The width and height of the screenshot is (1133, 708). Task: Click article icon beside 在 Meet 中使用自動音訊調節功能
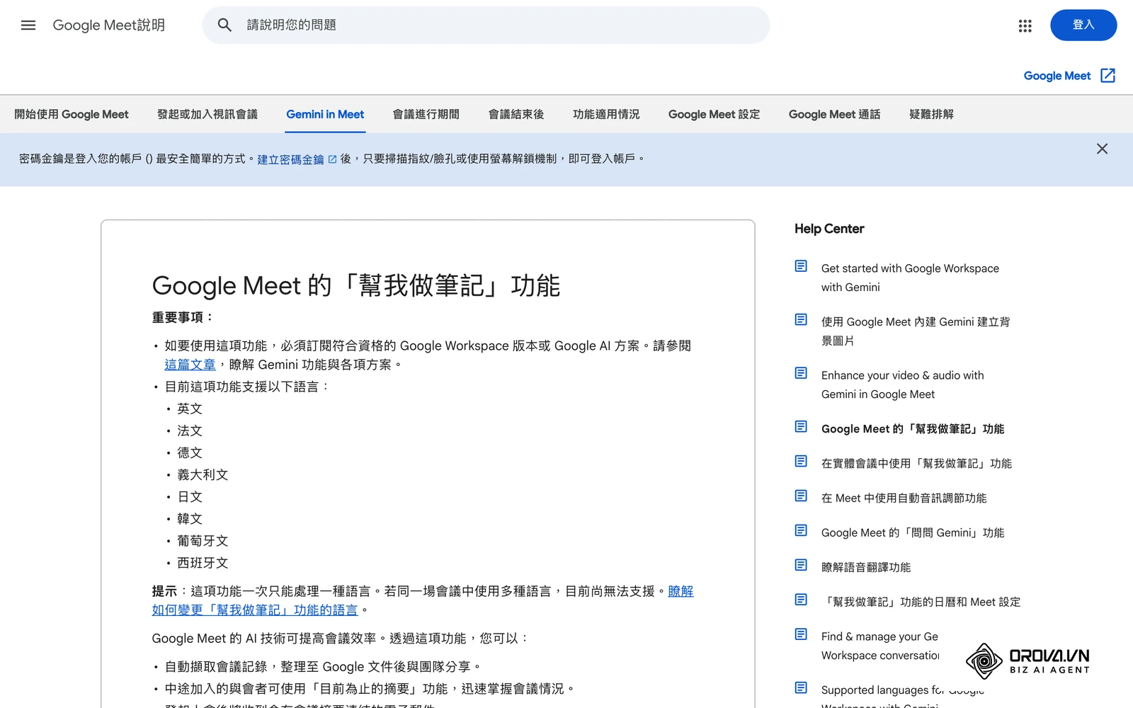(x=801, y=496)
